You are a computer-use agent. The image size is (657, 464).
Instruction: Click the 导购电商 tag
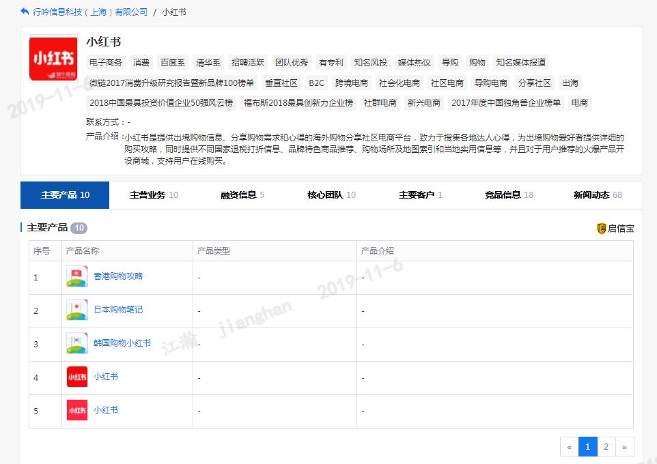click(490, 83)
